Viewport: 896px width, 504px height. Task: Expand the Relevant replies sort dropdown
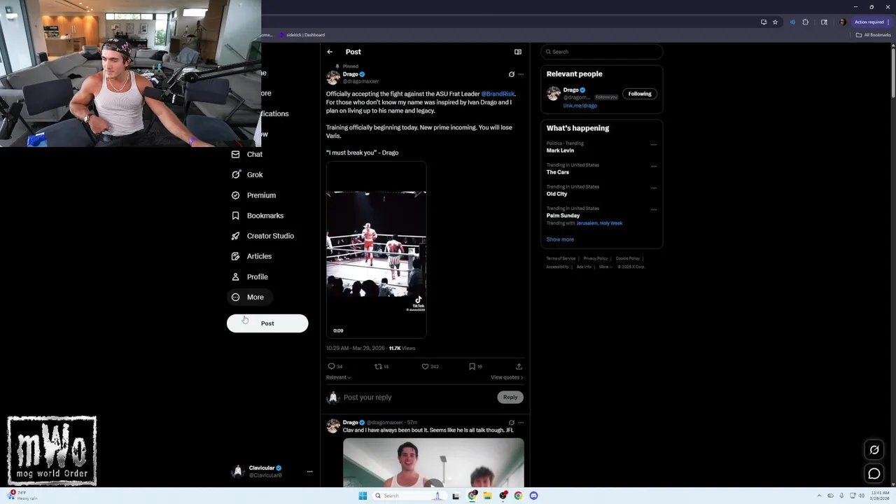(x=338, y=377)
